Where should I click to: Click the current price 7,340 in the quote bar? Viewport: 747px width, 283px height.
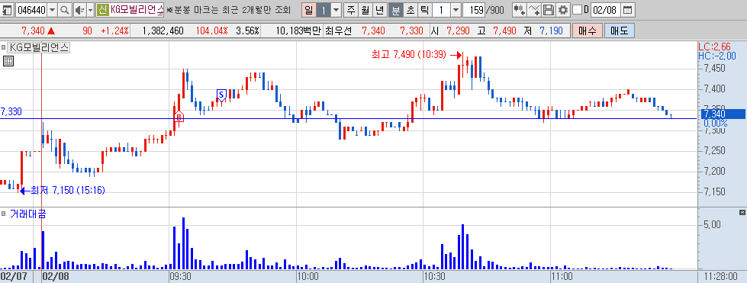coord(33,31)
